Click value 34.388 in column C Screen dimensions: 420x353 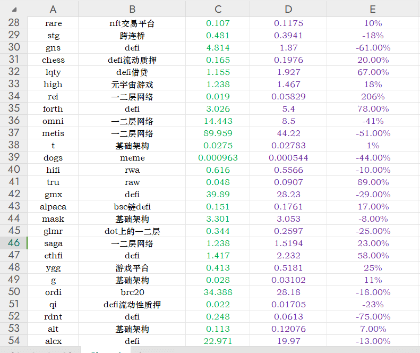(218, 292)
